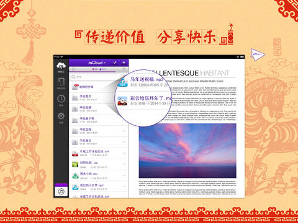Image resolution: width=298 pixels, height=223 pixels.
Task: Open the clock history icon in sidebar
Action: (x=61, y=98)
